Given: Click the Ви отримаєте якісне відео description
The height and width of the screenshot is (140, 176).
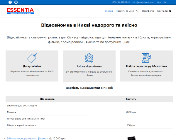Looking at the screenshot, I should pos(89,73).
